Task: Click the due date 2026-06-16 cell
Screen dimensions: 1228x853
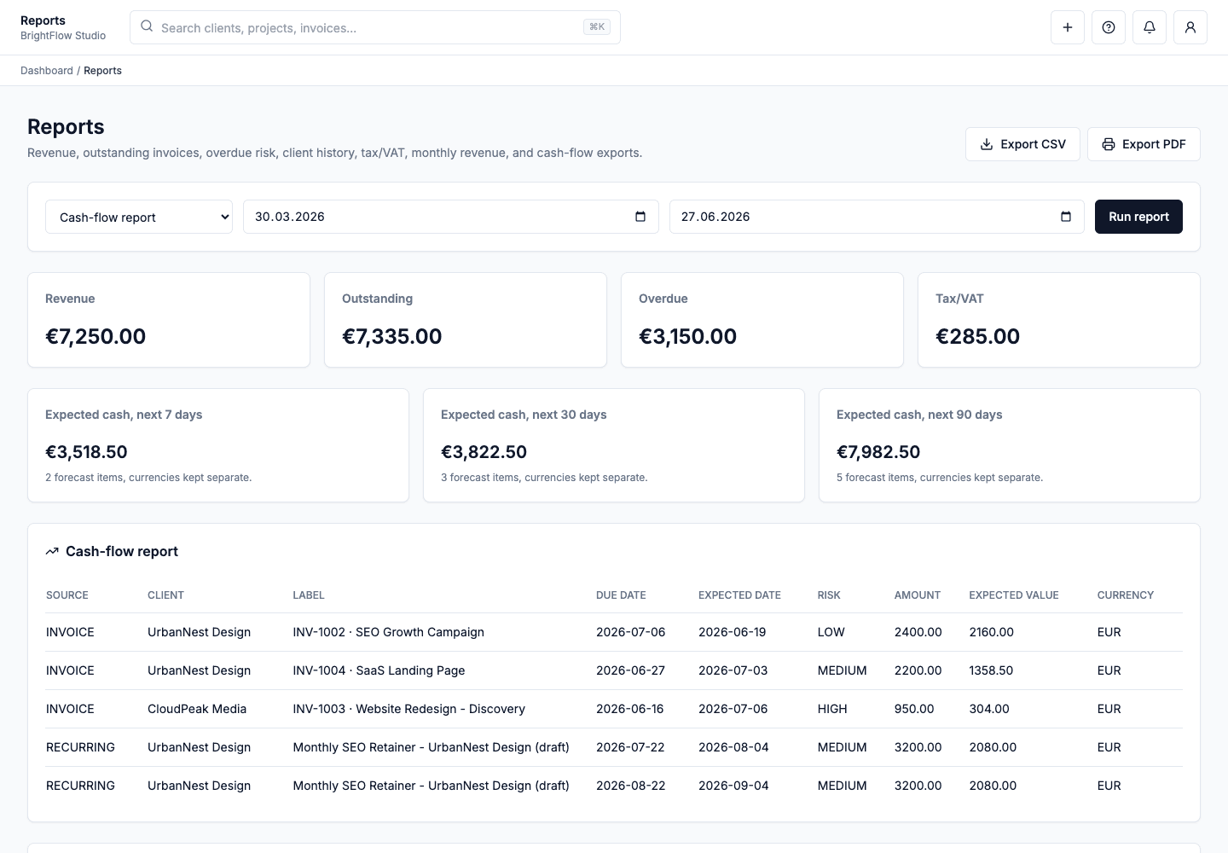Action: 630,709
